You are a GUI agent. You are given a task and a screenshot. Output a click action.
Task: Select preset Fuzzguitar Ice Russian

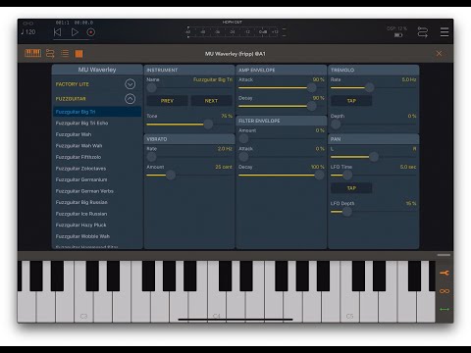coord(97,214)
